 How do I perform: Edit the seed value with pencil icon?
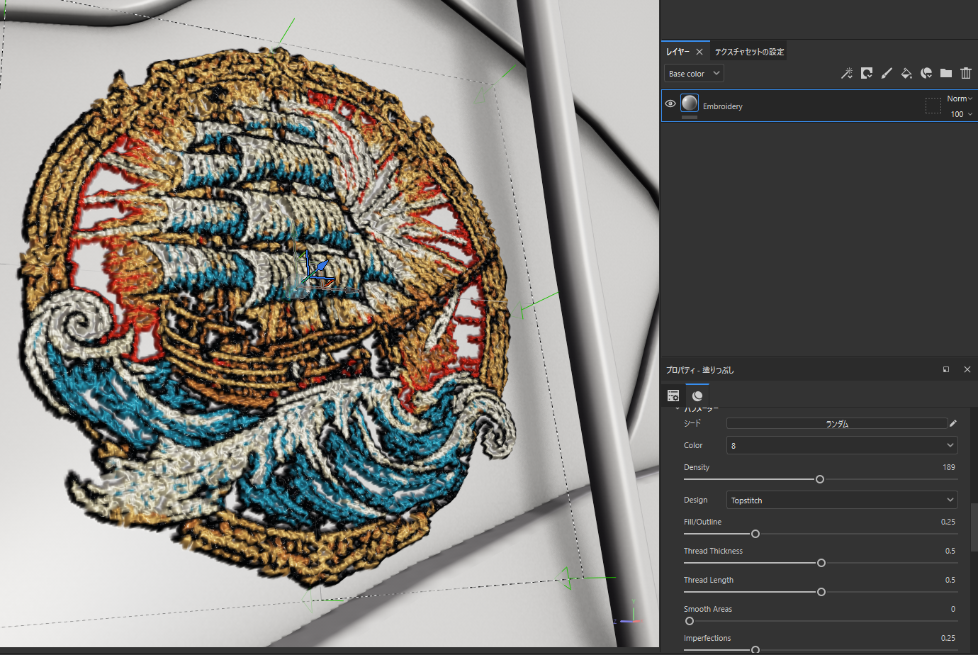coord(953,423)
